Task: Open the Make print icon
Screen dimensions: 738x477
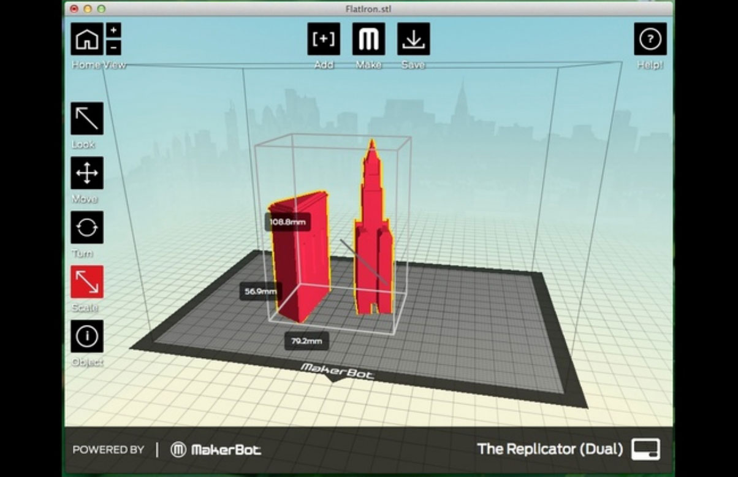Action: 368,39
